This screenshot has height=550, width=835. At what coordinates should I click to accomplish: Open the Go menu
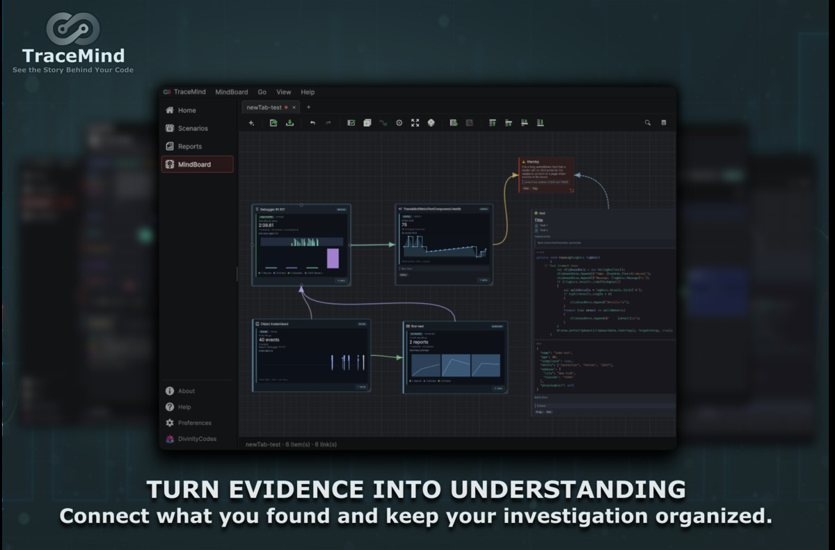click(262, 92)
